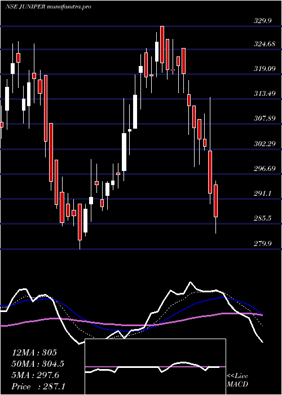Click the <<Live MACD label

237,380
